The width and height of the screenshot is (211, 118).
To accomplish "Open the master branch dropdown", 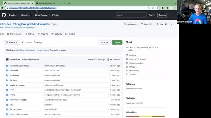I will pos(12,42).
